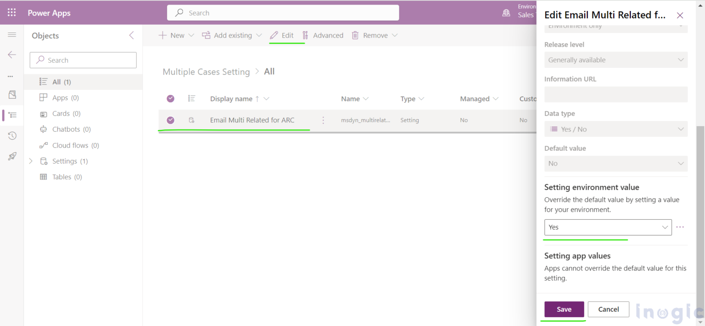Select Tables in the Objects panel

(62, 177)
